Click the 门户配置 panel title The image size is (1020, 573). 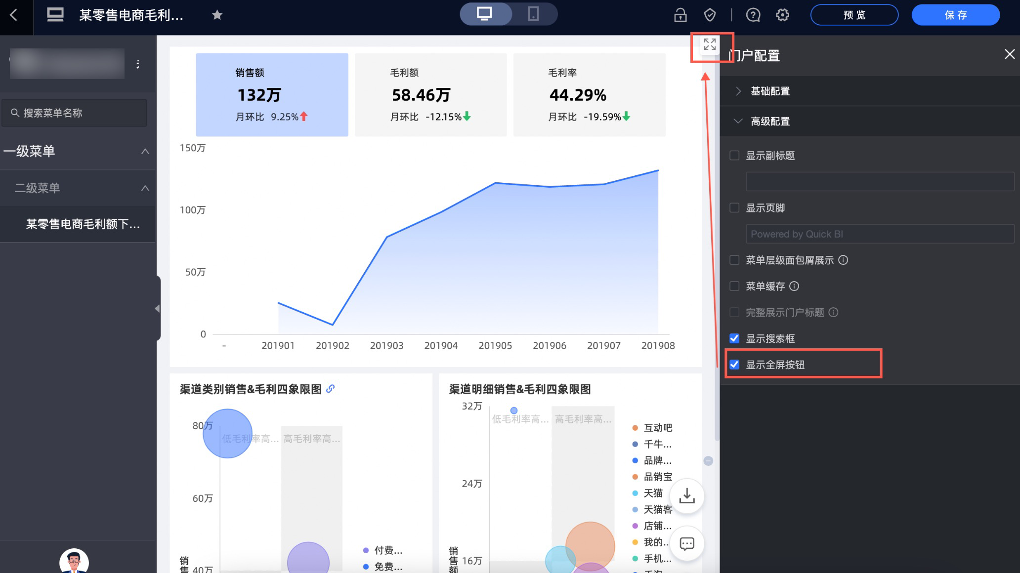point(755,55)
